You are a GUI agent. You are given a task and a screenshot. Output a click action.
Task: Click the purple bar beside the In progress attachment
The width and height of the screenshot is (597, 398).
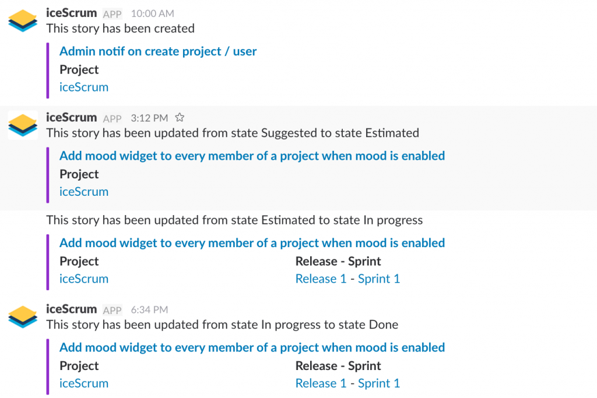click(49, 260)
